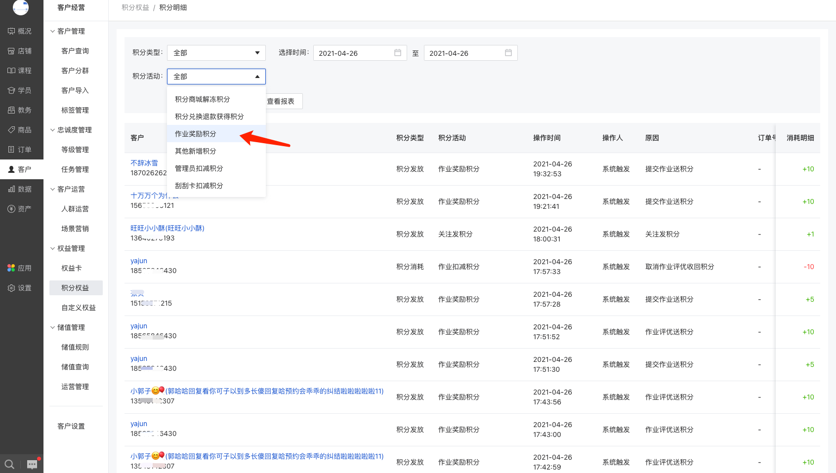Click the 操作时间 column header
The image size is (836, 473).
coord(547,138)
